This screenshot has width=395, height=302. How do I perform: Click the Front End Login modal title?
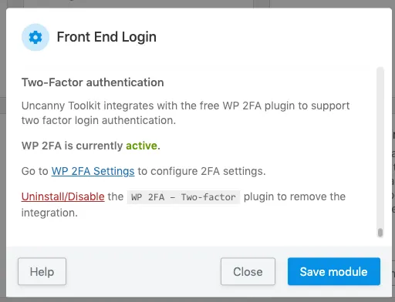pos(106,37)
